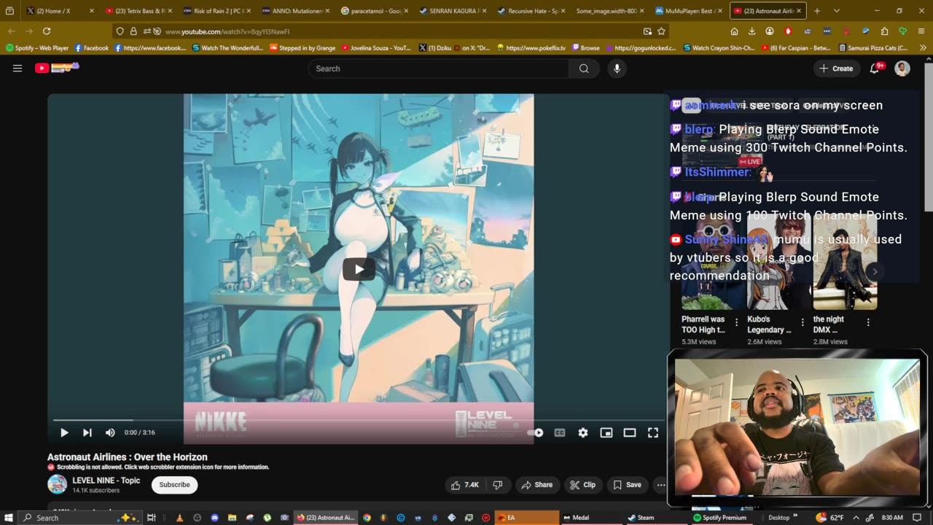Click the search magnifier button
Image resolution: width=933 pixels, height=525 pixels.
584,69
